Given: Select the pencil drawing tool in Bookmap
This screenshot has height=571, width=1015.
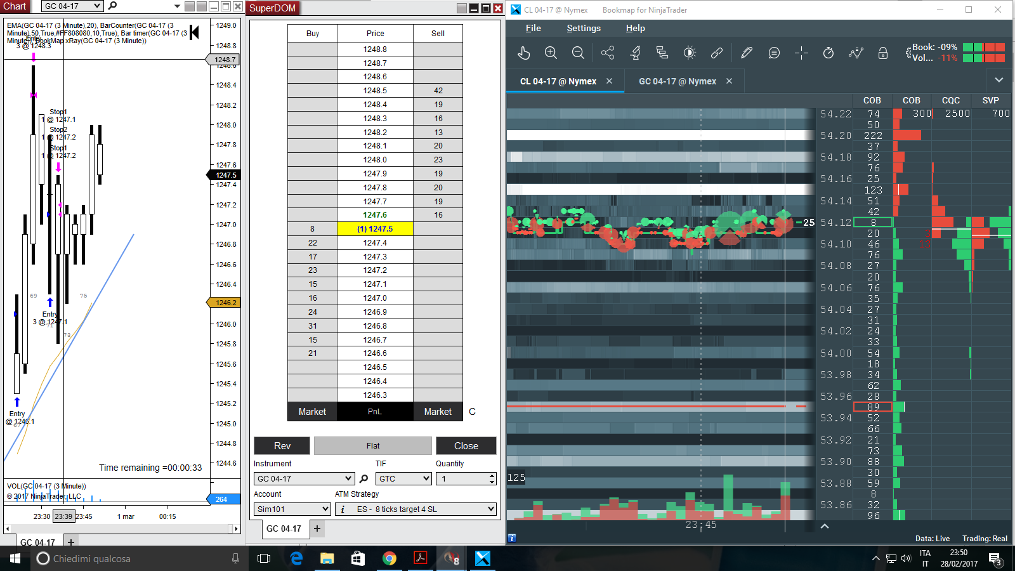Looking at the screenshot, I should click(x=747, y=53).
